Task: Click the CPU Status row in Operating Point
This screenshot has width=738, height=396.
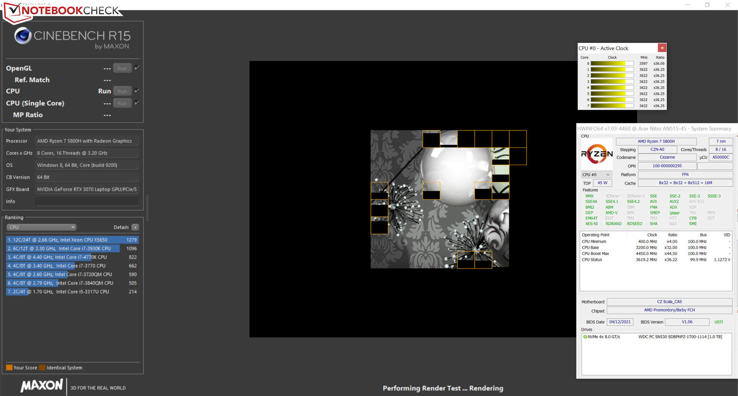Action: [x=656, y=260]
